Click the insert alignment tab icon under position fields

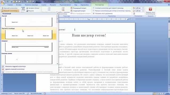click(x=134, y=13)
